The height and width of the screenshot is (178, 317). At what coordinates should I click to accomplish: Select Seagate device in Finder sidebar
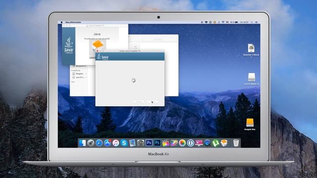pyautogui.click(x=79, y=74)
